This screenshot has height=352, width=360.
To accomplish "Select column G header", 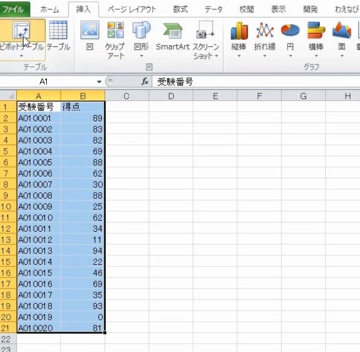I will [x=303, y=96].
